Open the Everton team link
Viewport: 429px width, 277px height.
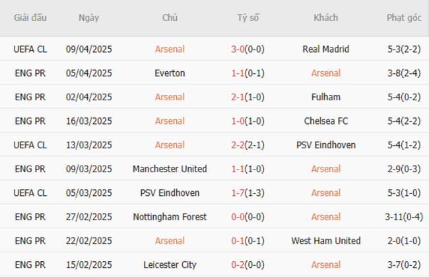[170, 73]
